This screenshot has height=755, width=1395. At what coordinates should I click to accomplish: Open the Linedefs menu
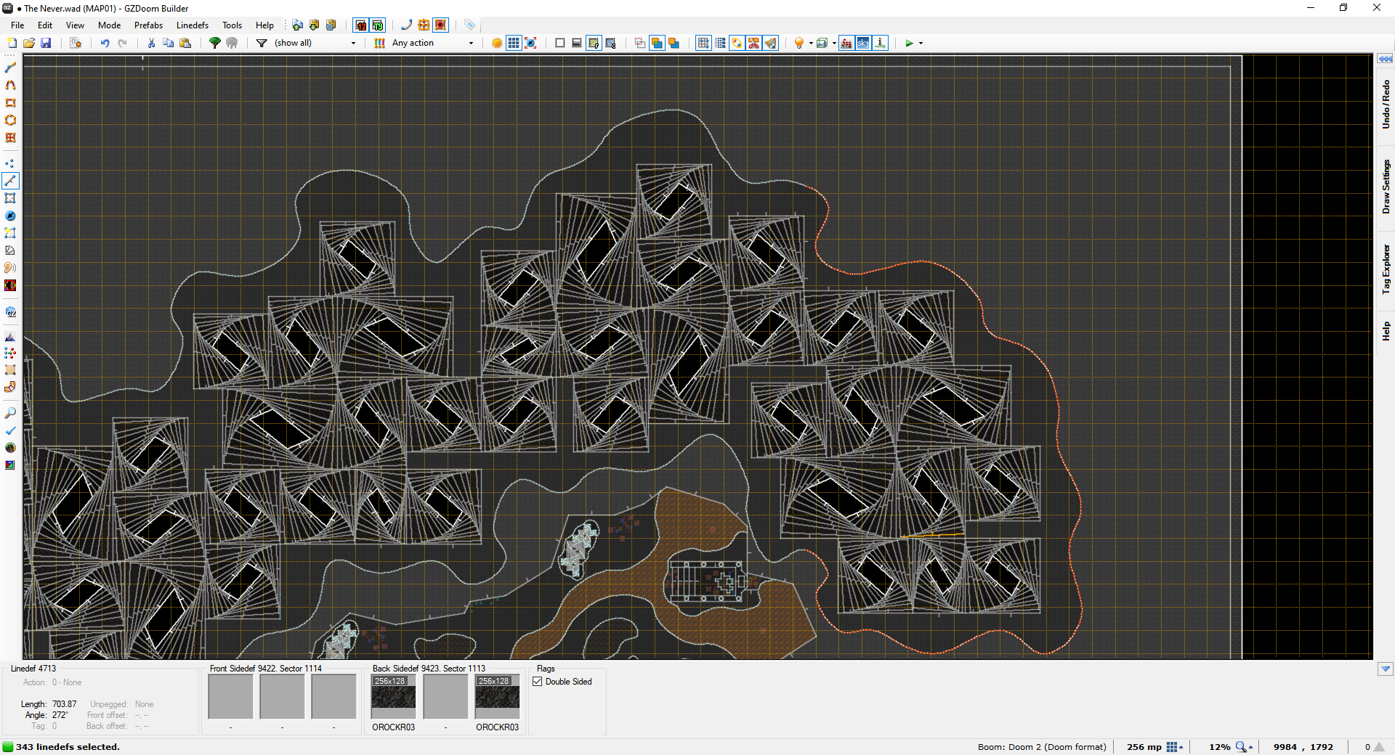(x=192, y=25)
